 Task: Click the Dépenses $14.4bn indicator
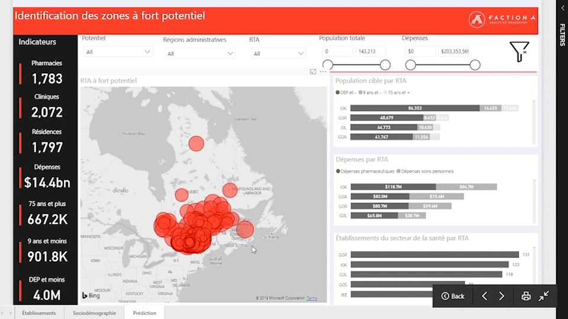point(47,177)
